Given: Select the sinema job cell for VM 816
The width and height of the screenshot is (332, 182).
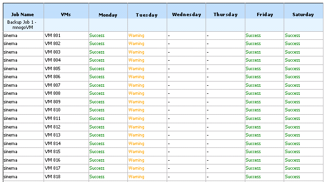Looking at the screenshot, I should click(x=10, y=160).
